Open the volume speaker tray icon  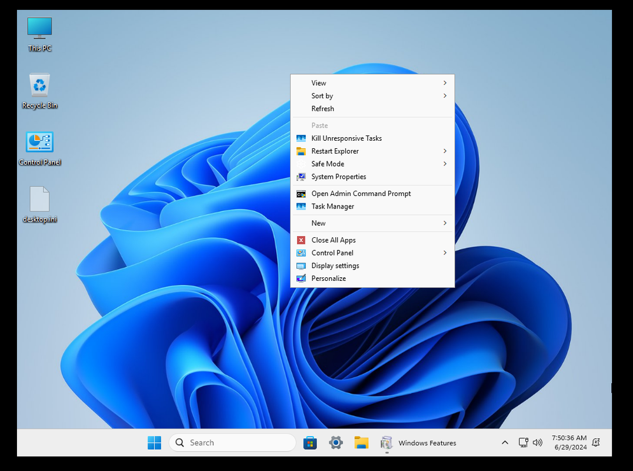tap(537, 443)
